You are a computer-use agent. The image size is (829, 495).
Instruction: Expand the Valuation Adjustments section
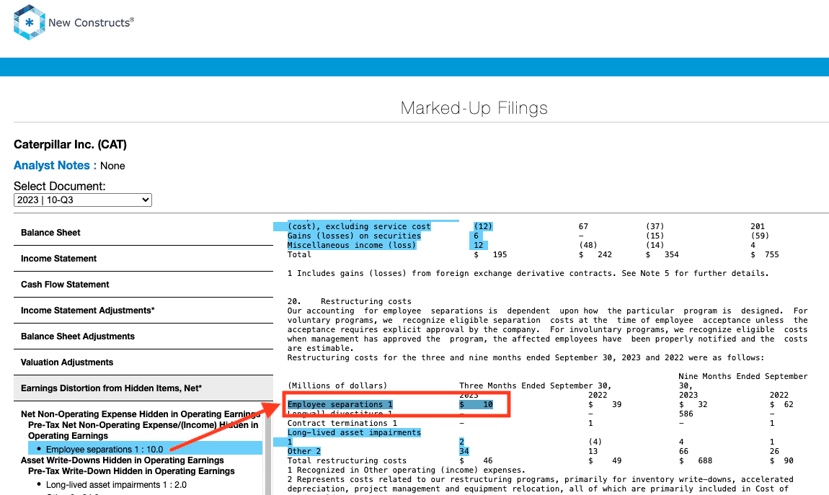coord(143,362)
